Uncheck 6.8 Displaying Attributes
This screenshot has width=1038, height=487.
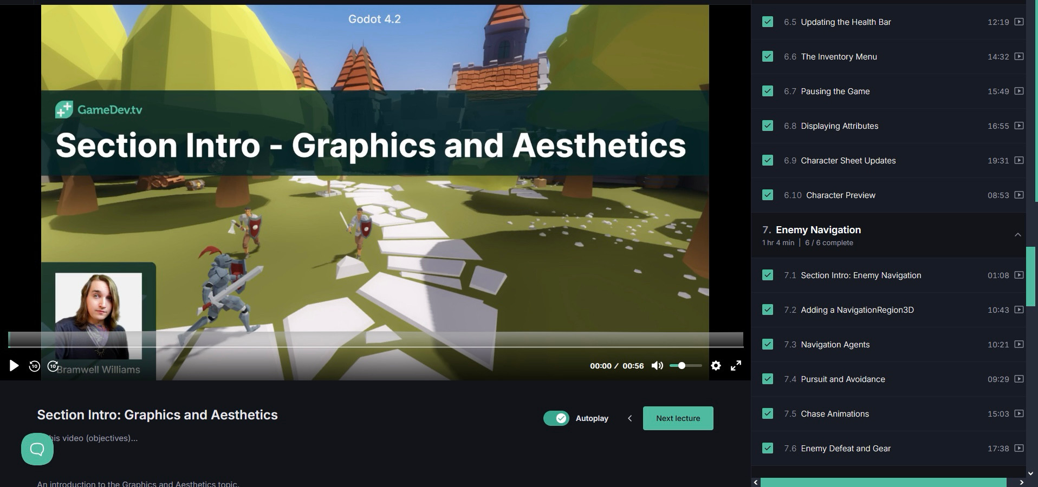pyautogui.click(x=768, y=126)
